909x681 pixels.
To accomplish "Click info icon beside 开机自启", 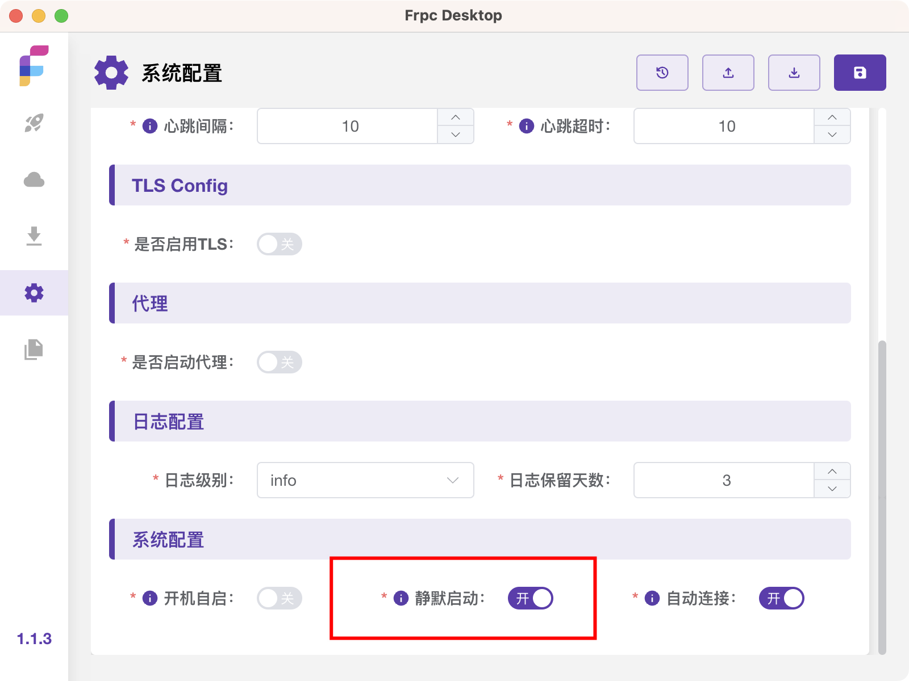I will [x=150, y=598].
